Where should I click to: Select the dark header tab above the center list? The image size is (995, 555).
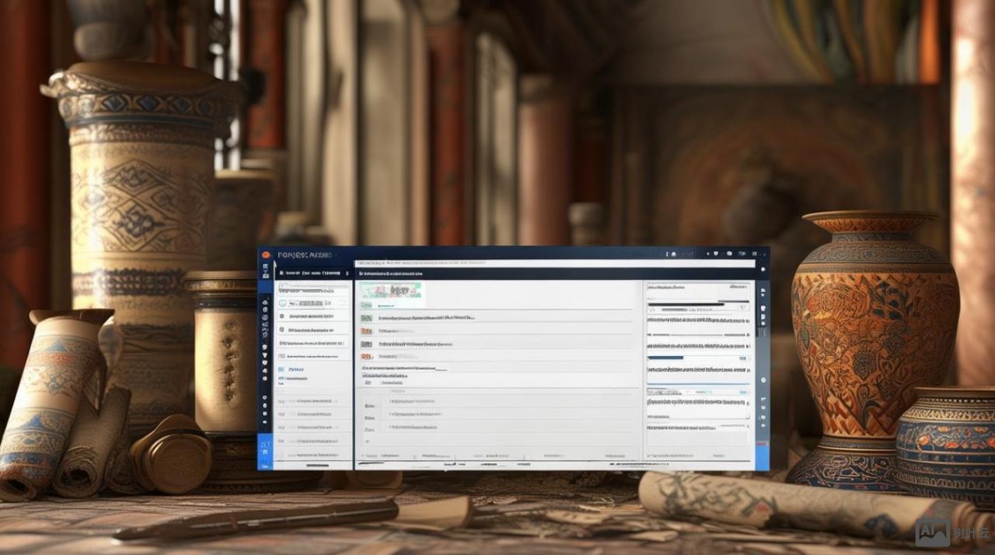(x=390, y=274)
